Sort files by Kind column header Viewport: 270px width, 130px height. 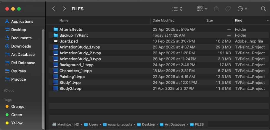239,20
